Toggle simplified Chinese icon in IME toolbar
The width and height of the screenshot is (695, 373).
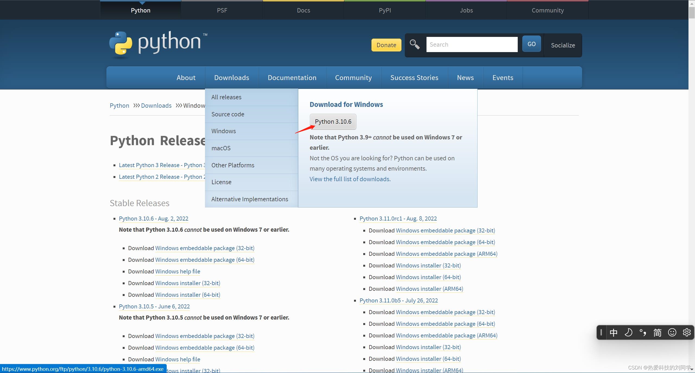coord(658,332)
